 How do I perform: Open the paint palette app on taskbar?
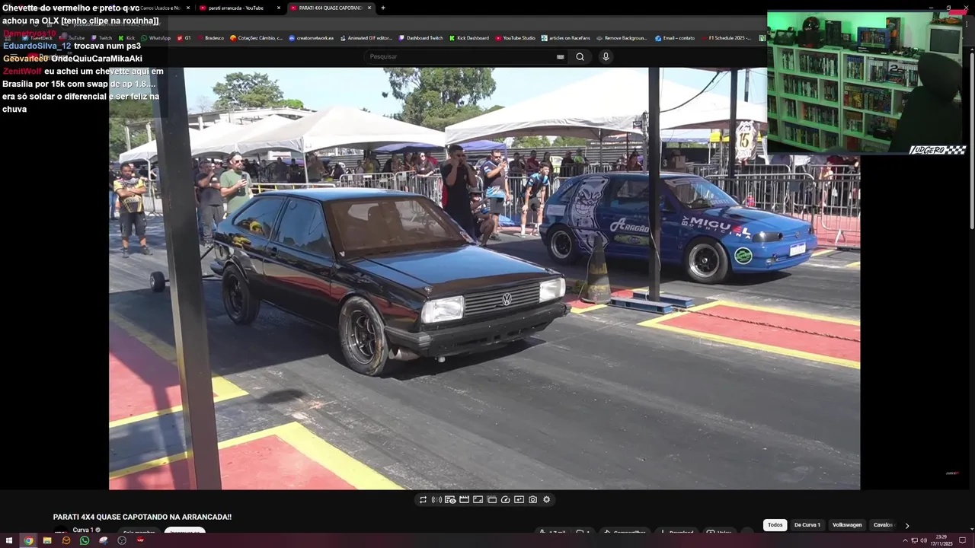(x=104, y=540)
